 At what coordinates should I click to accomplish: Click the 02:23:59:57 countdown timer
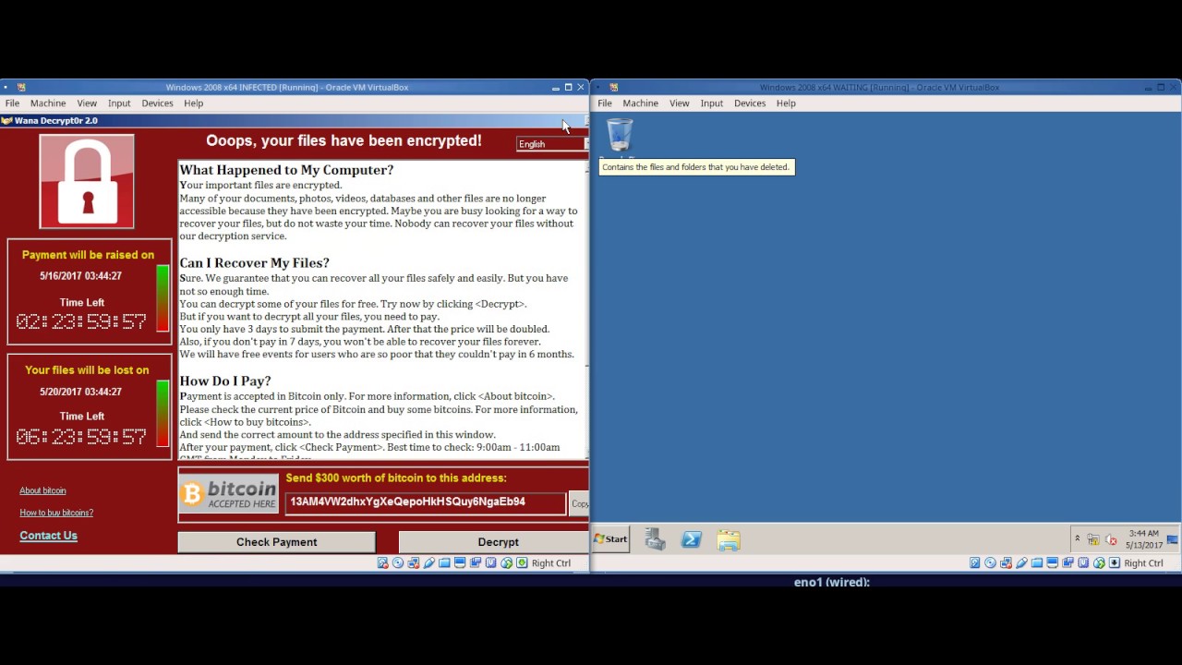pos(81,321)
